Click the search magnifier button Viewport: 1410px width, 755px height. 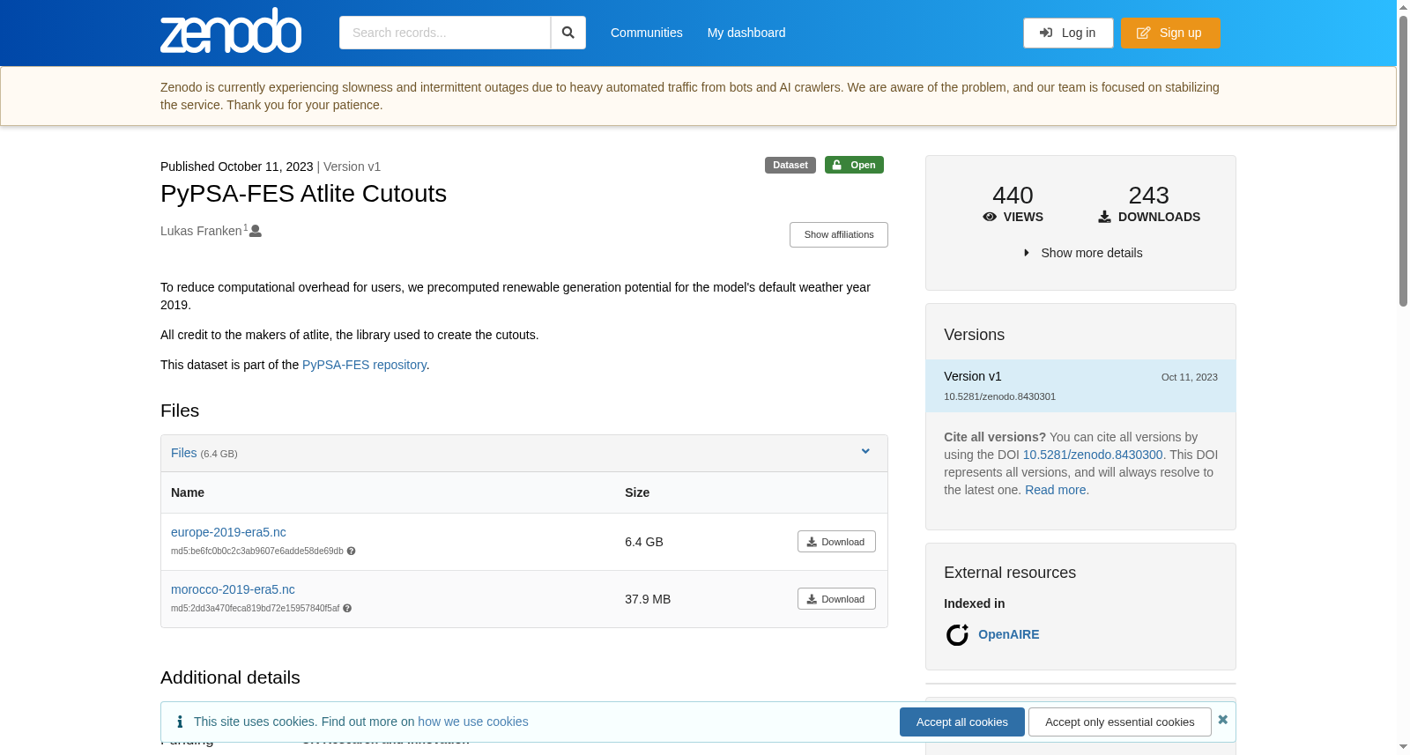tap(568, 33)
